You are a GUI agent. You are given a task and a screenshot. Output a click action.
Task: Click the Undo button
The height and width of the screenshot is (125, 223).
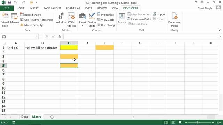(15, 2)
